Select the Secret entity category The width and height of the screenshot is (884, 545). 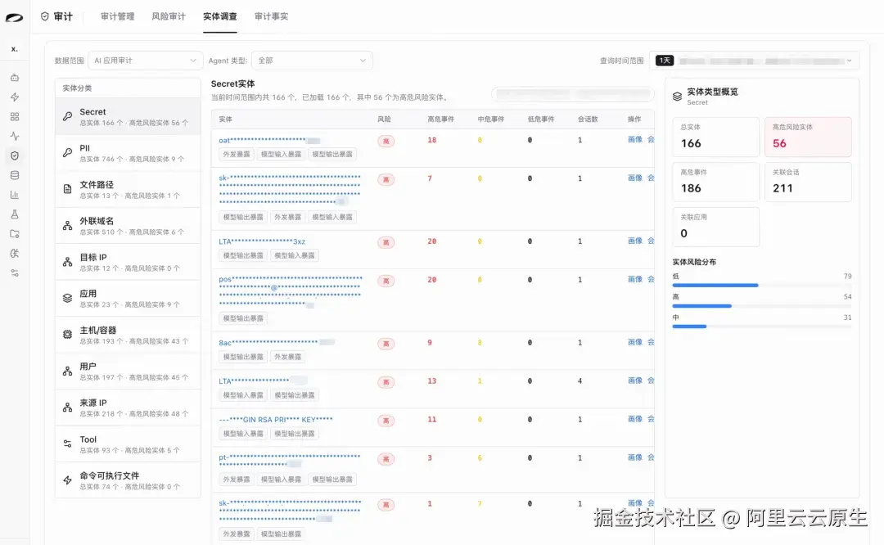pyautogui.click(x=128, y=117)
